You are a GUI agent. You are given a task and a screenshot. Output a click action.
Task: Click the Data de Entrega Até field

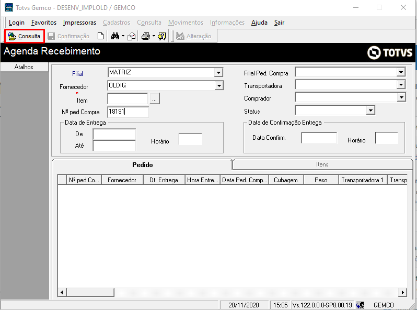(x=114, y=146)
